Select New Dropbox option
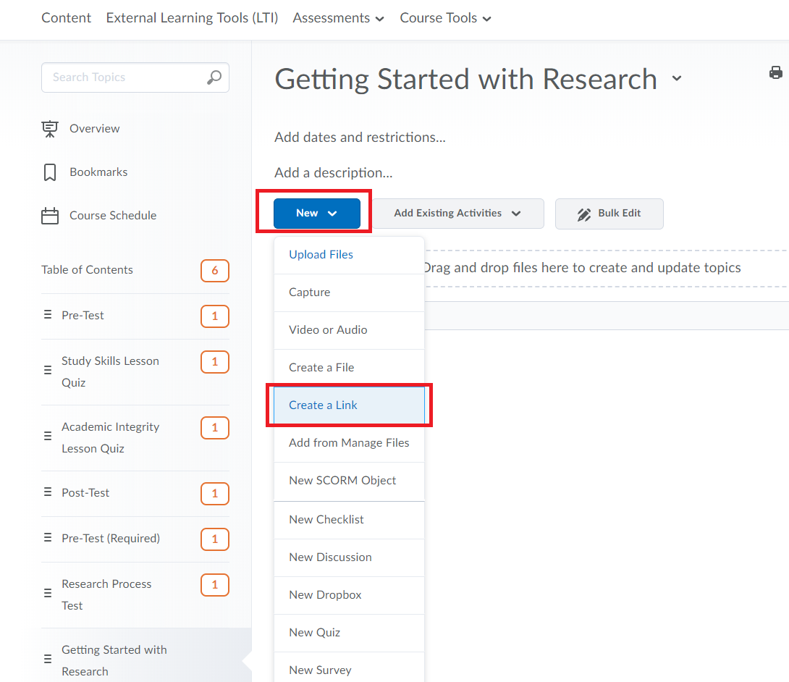 pyautogui.click(x=349, y=595)
